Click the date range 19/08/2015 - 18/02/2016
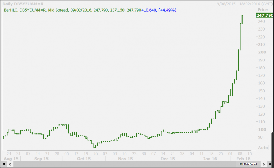 pyautogui.click(x=240, y=3)
